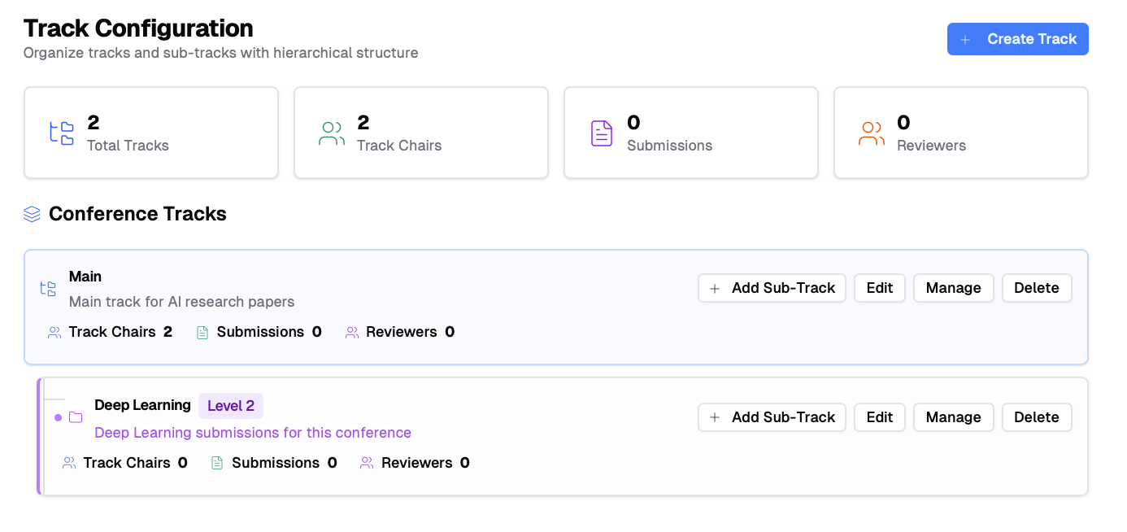
Task: Click the green Track Chairs people icon
Action: coord(332,133)
